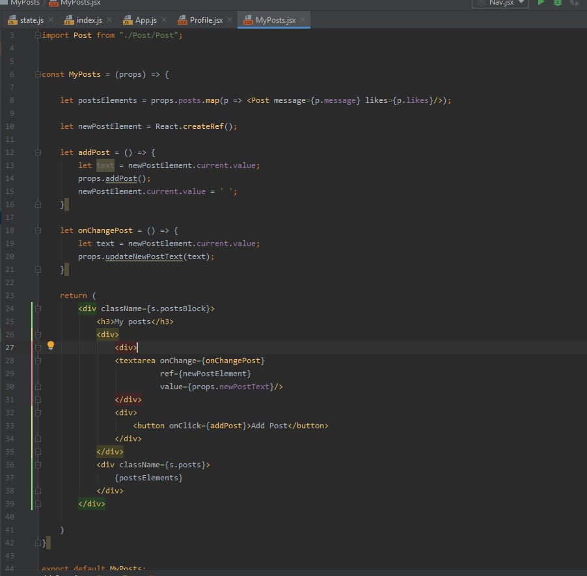The image size is (587, 576).
Task: Click the line 27 gutter number
Action: coord(10,348)
